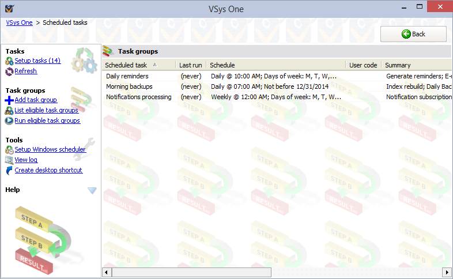Open the VSys One breadcrumb link
Image resolution: width=453 pixels, height=279 pixels.
[x=19, y=22]
